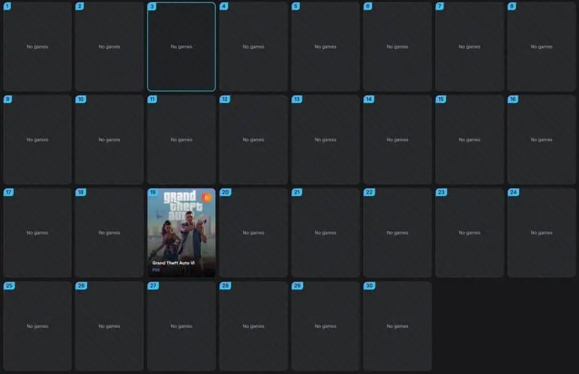Open day 12 in the calendar
This screenshot has width=579, height=374.
click(x=253, y=140)
